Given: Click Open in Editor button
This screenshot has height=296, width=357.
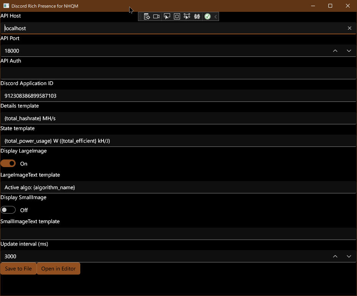Looking at the screenshot, I should [58, 269].
